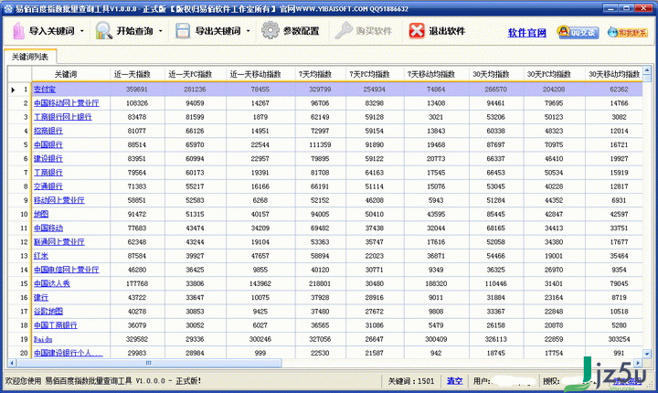
Task: Expand the Start Query dropdown arrow
Action: pos(160,31)
